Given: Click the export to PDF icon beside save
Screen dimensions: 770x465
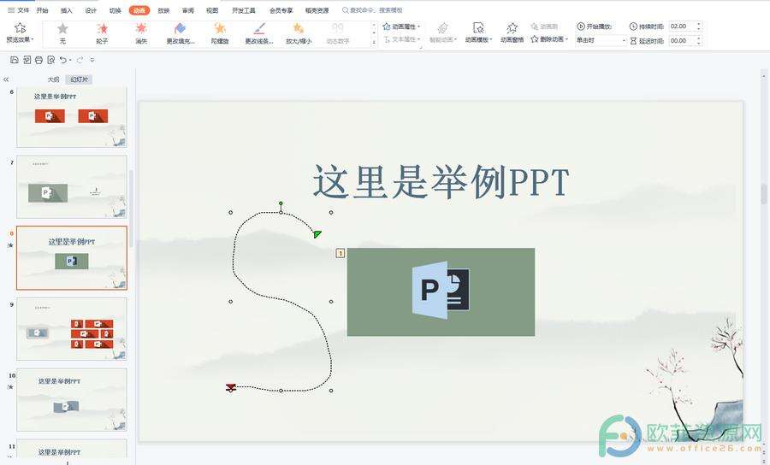Looking at the screenshot, I should (27, 60).
